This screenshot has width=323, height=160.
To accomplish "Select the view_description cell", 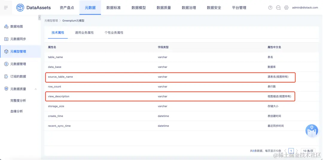I will coord(59,96).
